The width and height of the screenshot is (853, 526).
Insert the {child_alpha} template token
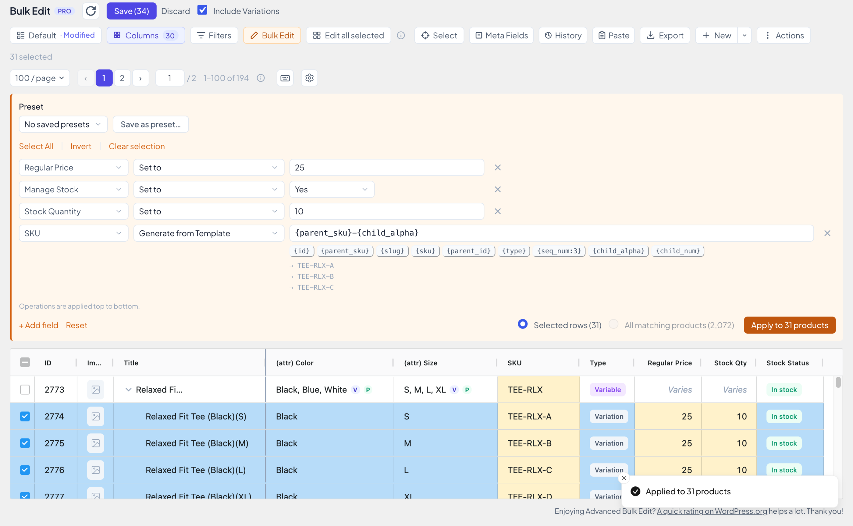click(x=619, y=251)
